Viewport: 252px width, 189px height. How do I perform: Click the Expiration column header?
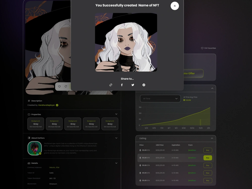[176, 145]
